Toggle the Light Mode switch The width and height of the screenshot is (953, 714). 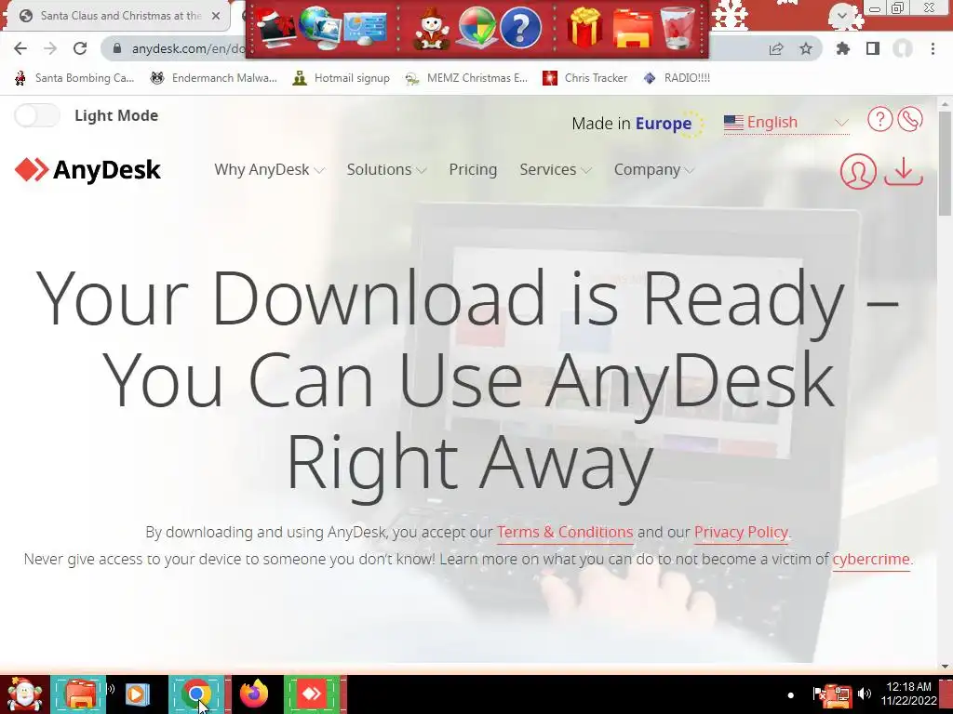pos(37,115)
